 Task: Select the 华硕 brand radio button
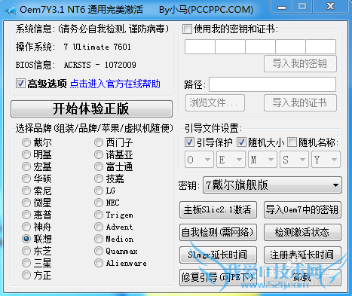tap(26, 179)
